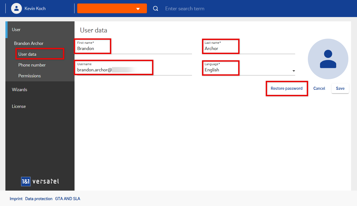Click the large profile picture placeholder

328,59
